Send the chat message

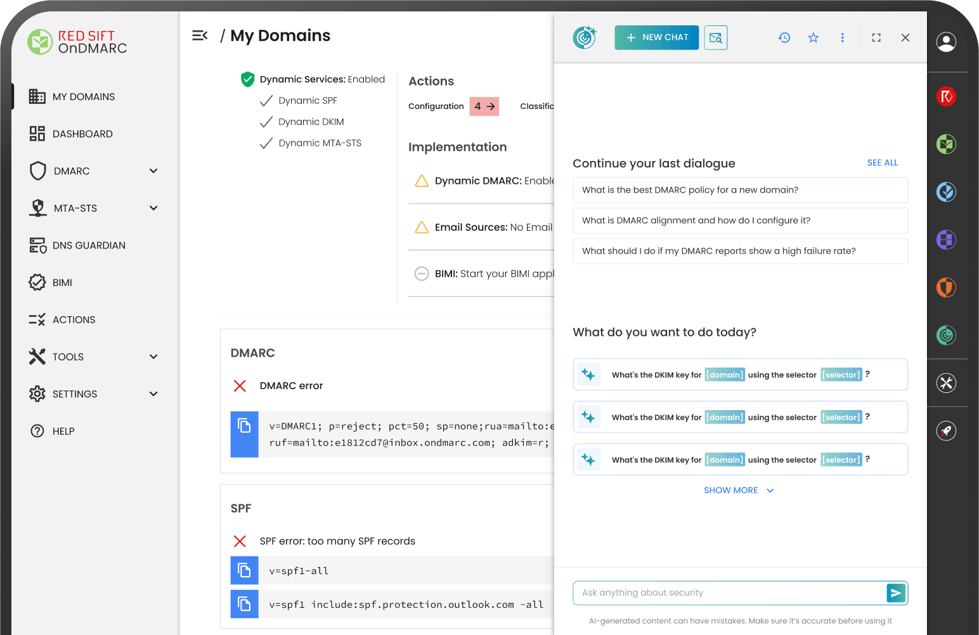(896, 593)
